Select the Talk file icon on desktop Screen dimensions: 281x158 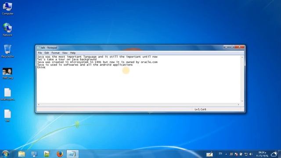(7, 115)
